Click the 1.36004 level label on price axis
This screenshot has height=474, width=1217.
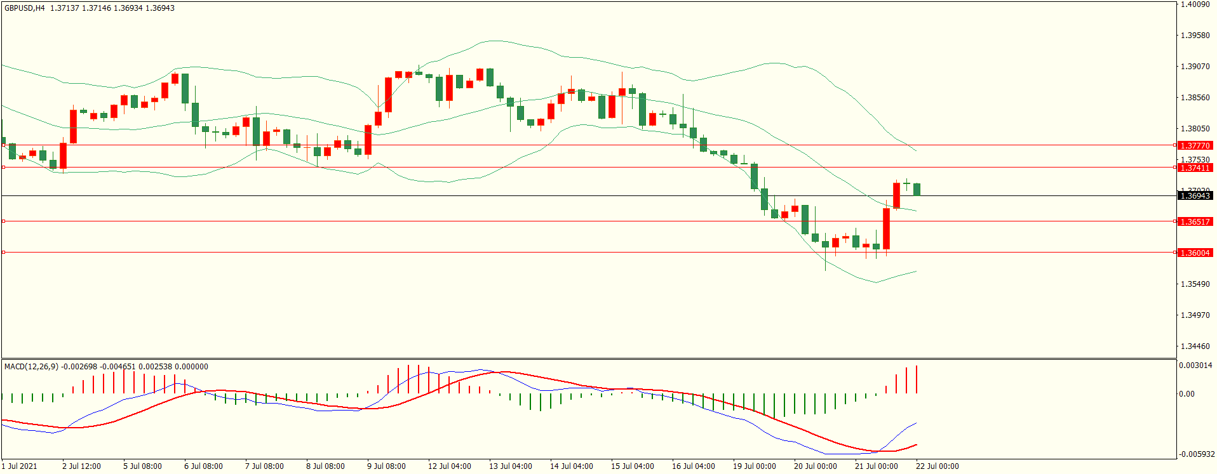(1195, 253)
